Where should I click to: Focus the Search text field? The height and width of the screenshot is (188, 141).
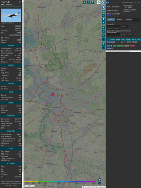114,26
